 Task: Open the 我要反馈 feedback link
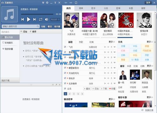[x=148, y=110]
